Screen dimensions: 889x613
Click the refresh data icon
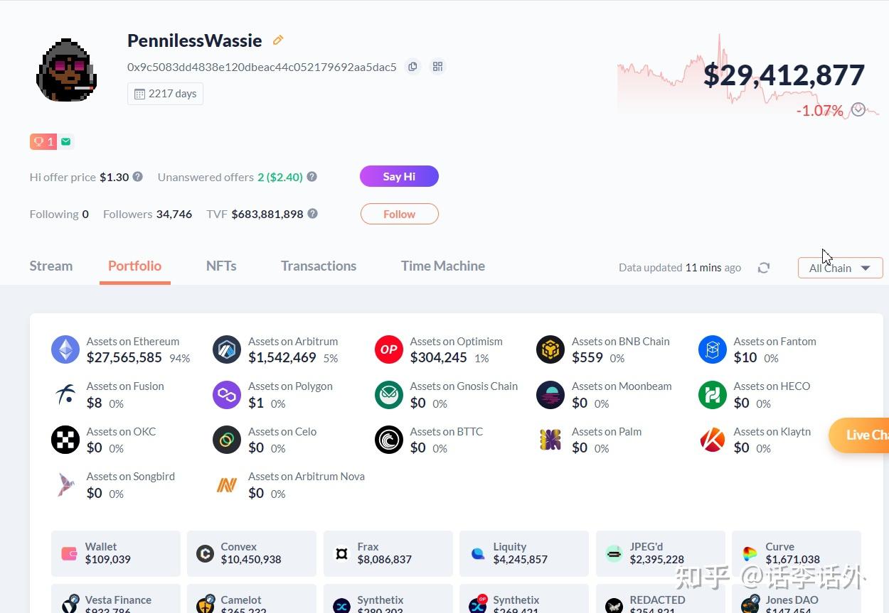[764, 268]
